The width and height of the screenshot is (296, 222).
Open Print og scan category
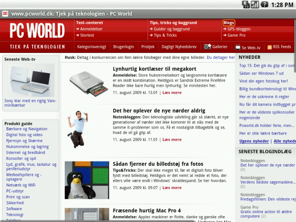click(18, 197)
